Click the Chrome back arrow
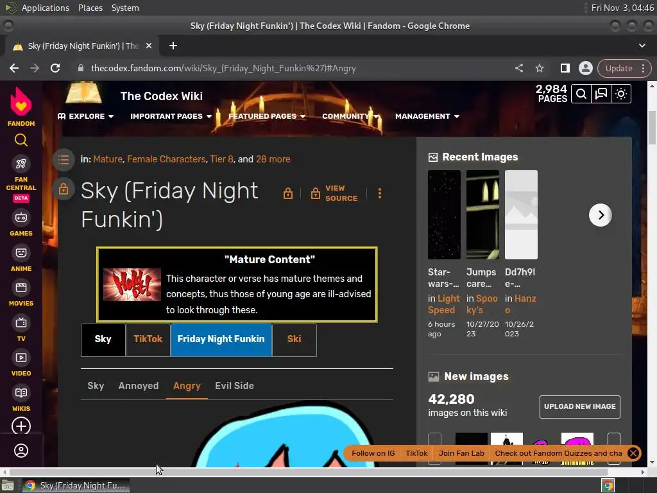The image size is (657, 493). click(14, 68)
